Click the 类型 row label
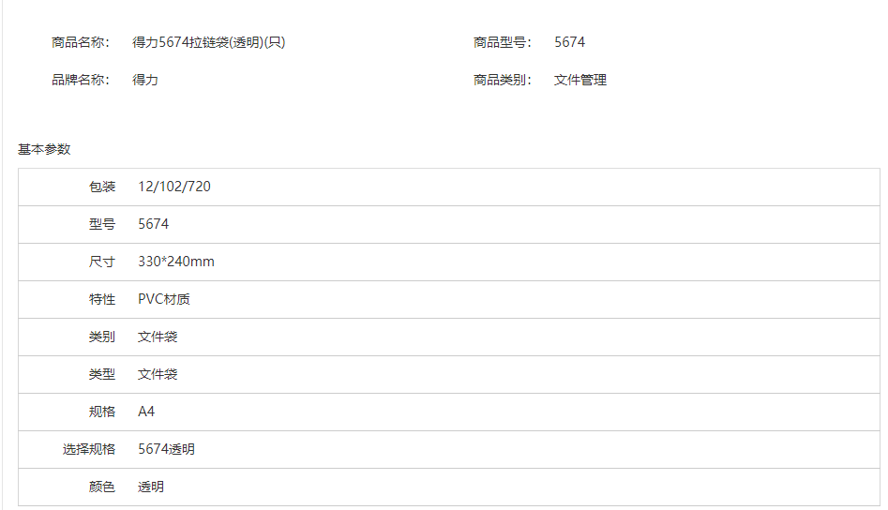Screen dimensions: 888x510 pyautogui.click(x=102, y=374)
